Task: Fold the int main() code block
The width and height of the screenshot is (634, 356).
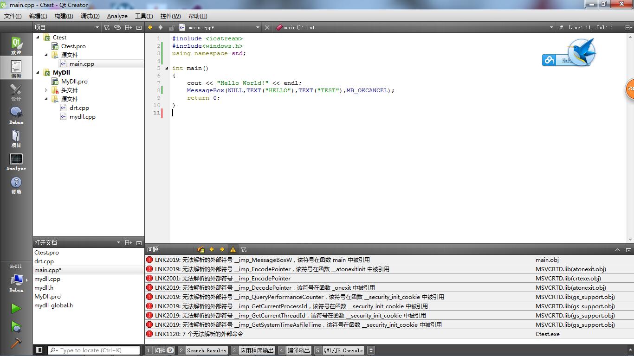Action: tap(167, 68)
